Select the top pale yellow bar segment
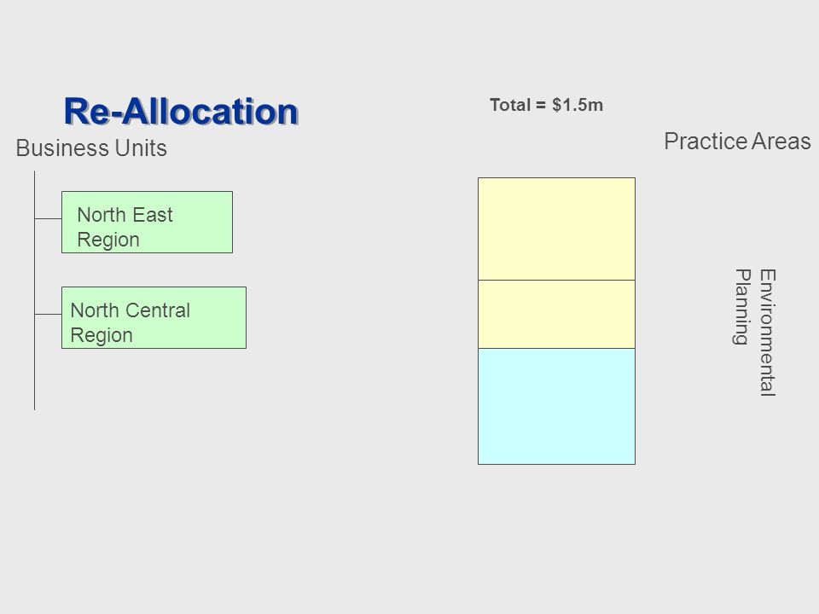Screen dimensions: 819x614 pyautogui.click(x=557, y=229)
